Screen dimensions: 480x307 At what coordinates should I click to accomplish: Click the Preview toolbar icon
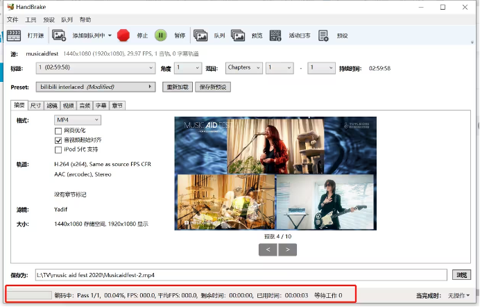(238, 35)
